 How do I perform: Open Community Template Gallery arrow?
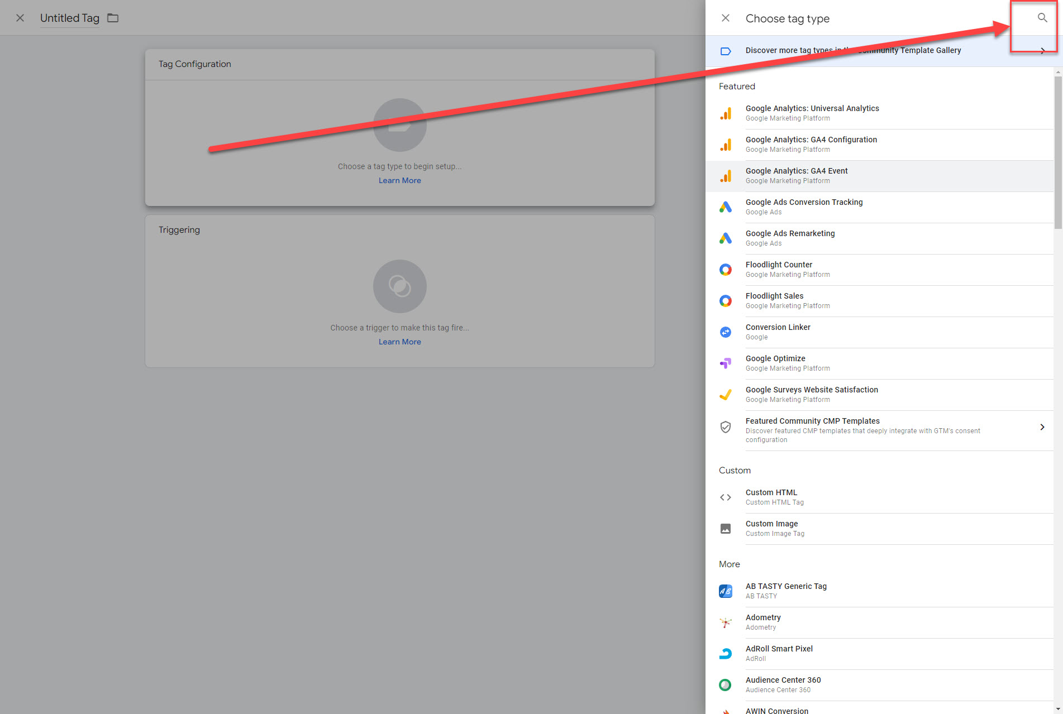point(1042,51)
